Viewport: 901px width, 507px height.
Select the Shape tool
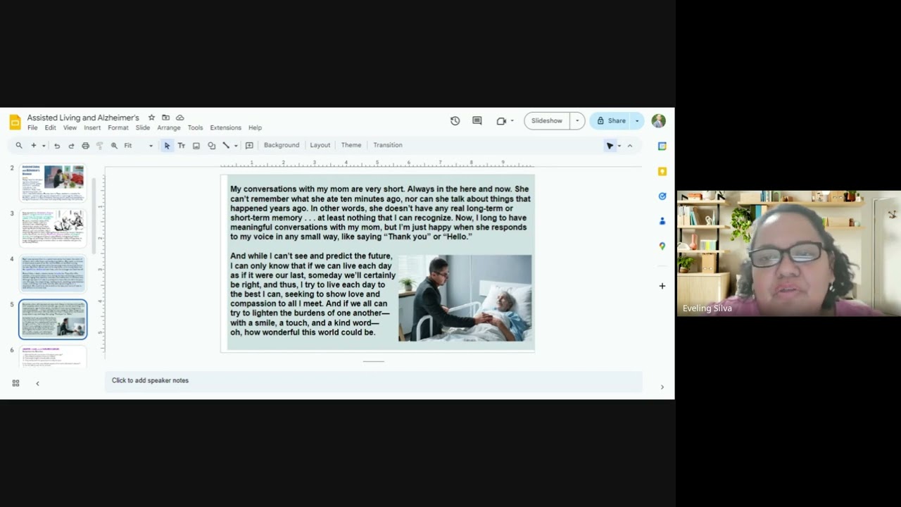[x=211, y=146]
